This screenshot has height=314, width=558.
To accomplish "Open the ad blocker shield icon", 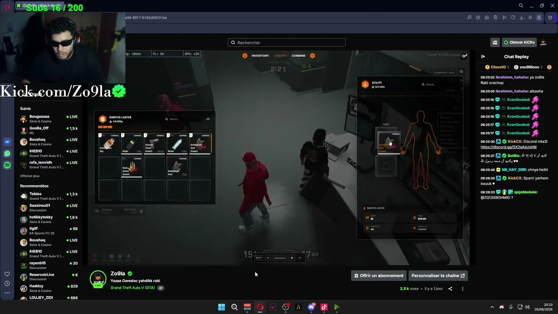I will tap(495, 17).
